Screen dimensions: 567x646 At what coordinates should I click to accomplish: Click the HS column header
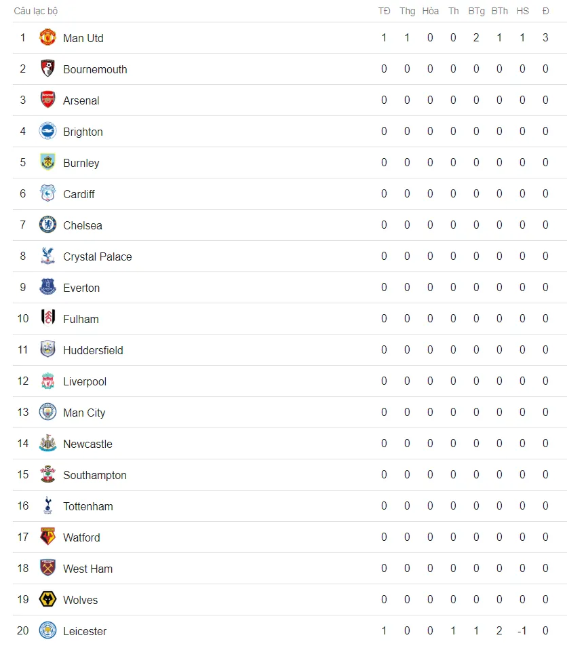click(x=522, y=11)
